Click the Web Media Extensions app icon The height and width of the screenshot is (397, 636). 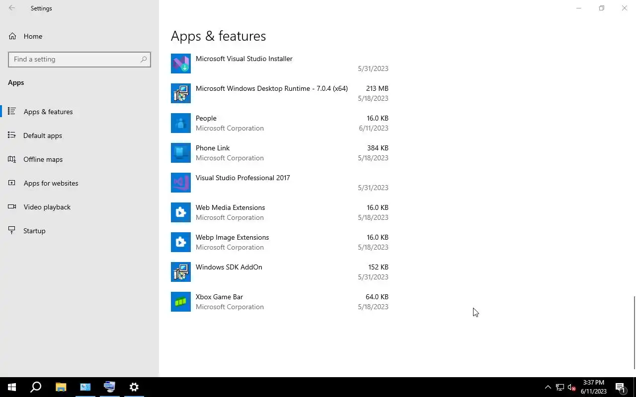[181, 212]
